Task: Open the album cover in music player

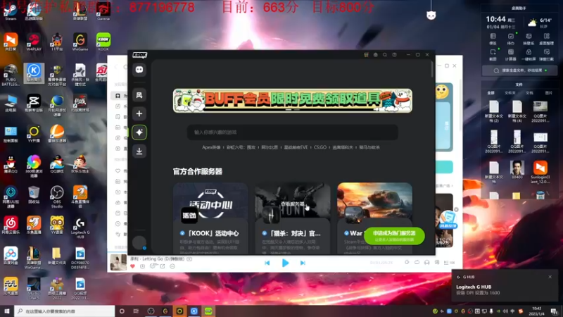Action: (118, 262)
